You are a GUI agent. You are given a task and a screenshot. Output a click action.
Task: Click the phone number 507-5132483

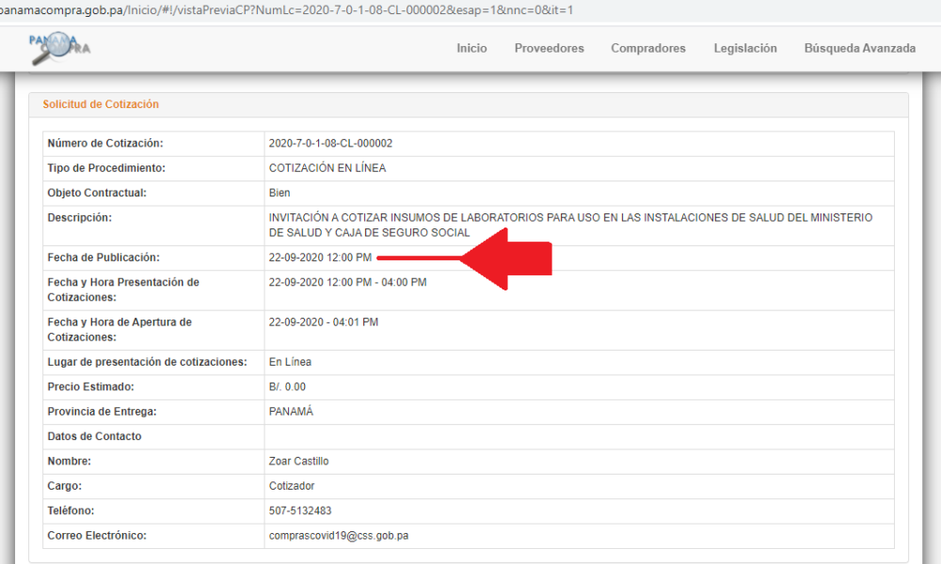coord(300,511)
